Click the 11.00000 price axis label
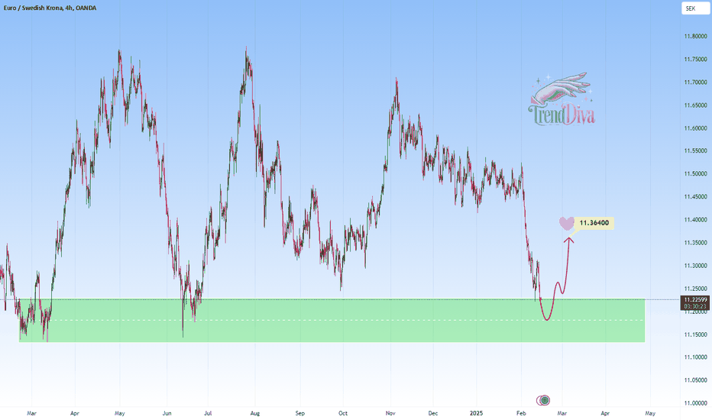The width and height of the screenshot is (712, 420). [696, 403]
